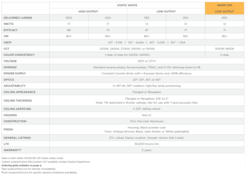Select the 3000K-1800K CCT cell

[x=224, y=49]
